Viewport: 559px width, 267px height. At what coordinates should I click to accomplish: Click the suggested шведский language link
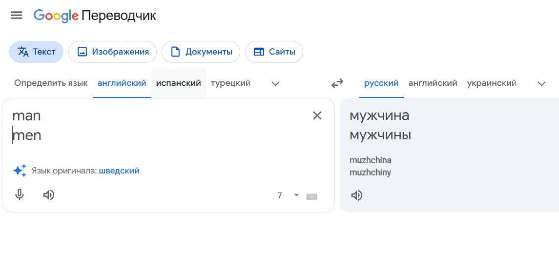[x=119, y=171]
